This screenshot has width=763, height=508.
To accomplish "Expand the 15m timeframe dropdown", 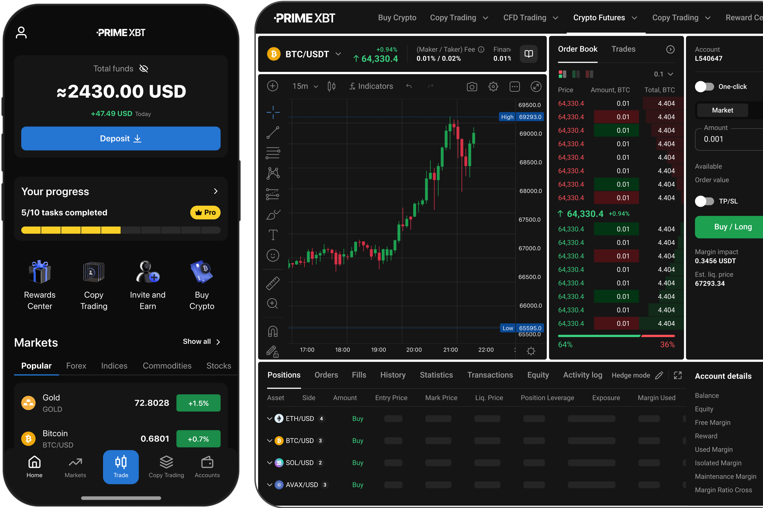I will 314,86.
